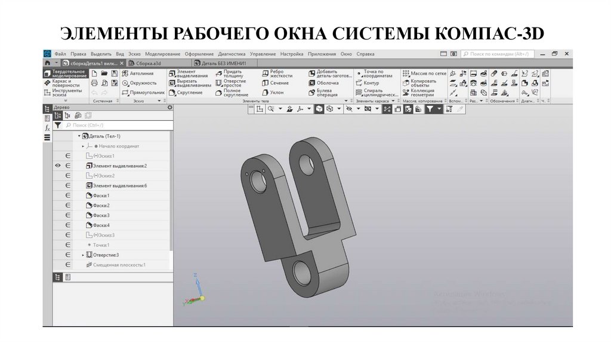Open the Эскиз panel dropdown arrow

[x=159, y=101]
